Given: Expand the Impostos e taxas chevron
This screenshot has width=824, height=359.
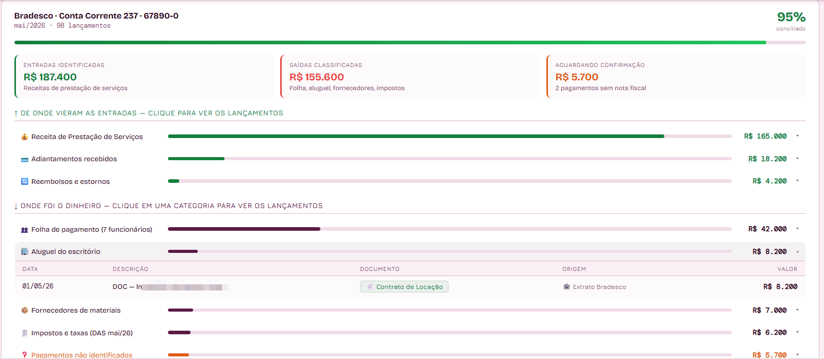Looking at the screenshot, I should pos(797,332).
